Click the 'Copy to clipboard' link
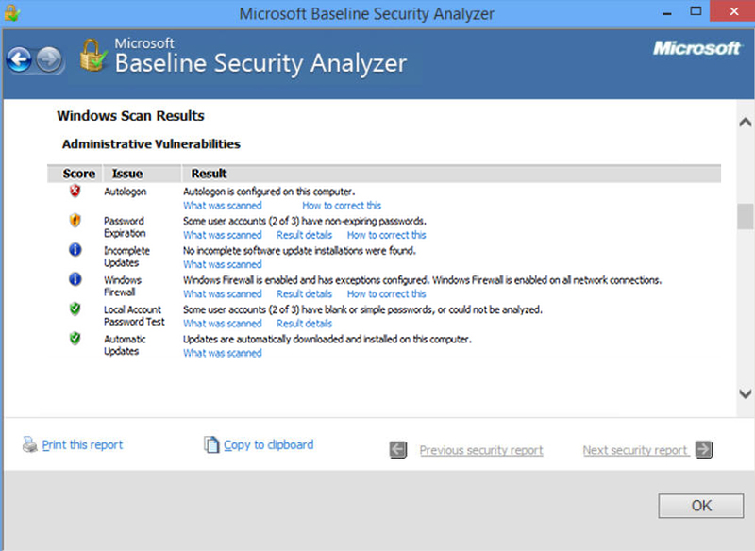The height and width of the screenshot is (551, 755). pos(269,444)
